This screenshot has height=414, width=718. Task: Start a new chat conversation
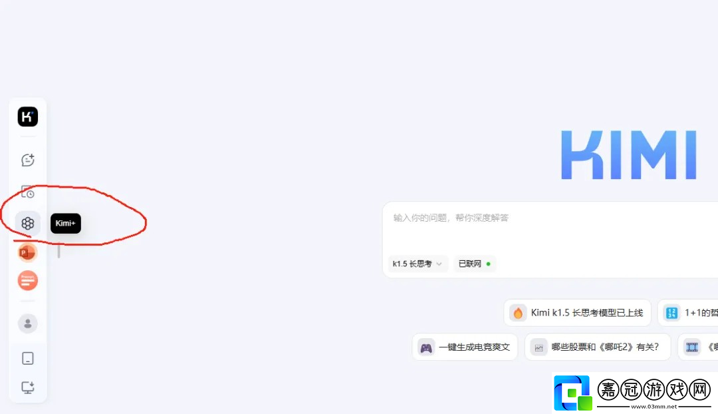coord(28,160)
